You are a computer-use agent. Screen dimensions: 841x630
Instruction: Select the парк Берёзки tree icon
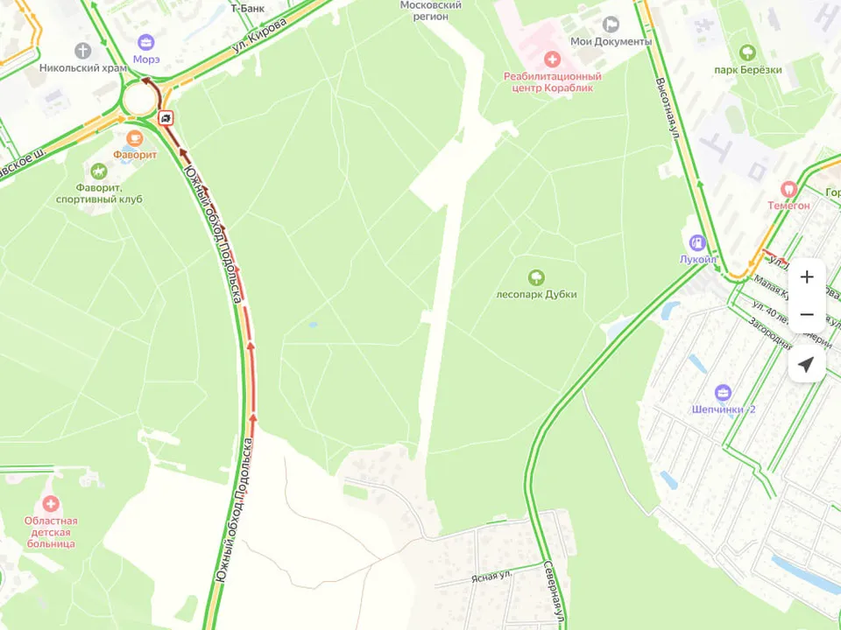pos(747,53)
